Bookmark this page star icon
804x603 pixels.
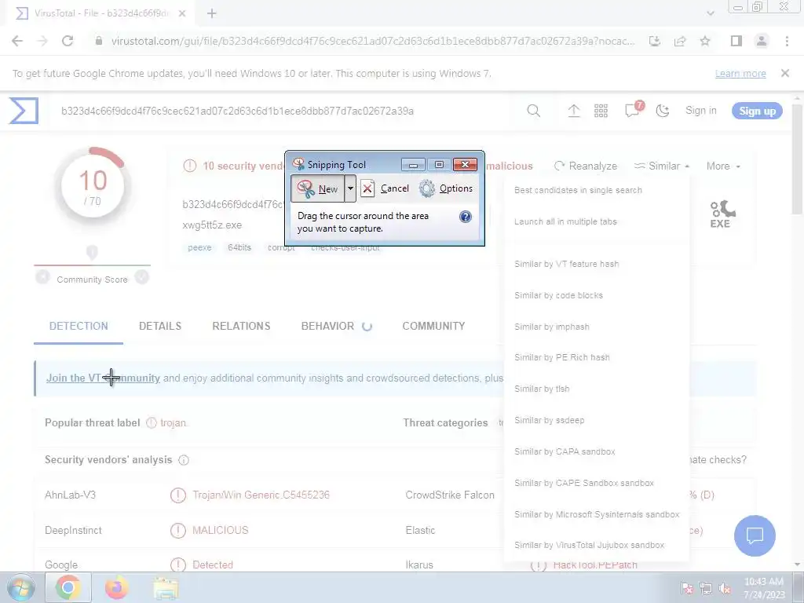coord(705,41)
